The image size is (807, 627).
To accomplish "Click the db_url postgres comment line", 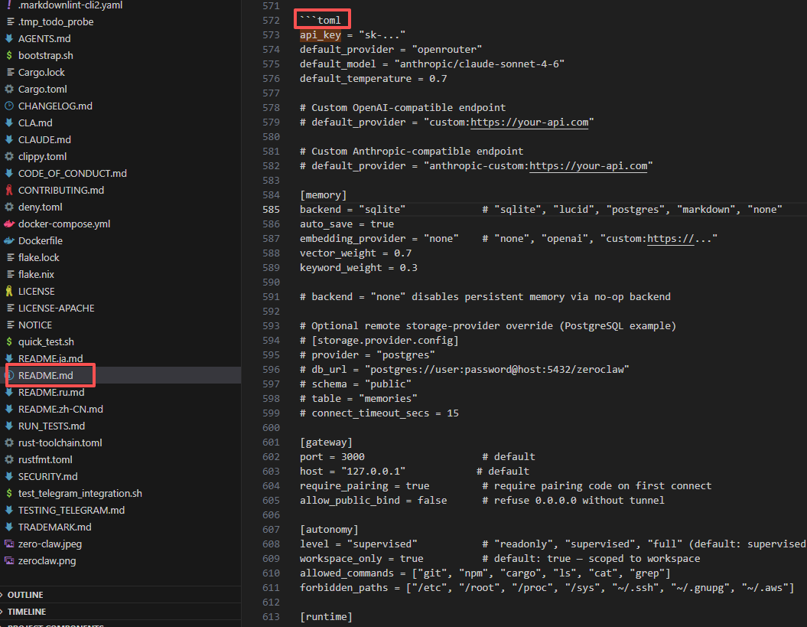I will [x=464, y=370].
